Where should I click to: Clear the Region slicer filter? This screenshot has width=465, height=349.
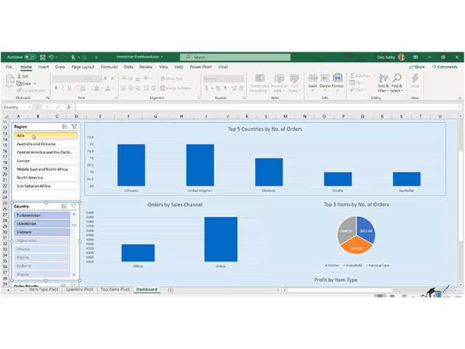pos(74,127)
